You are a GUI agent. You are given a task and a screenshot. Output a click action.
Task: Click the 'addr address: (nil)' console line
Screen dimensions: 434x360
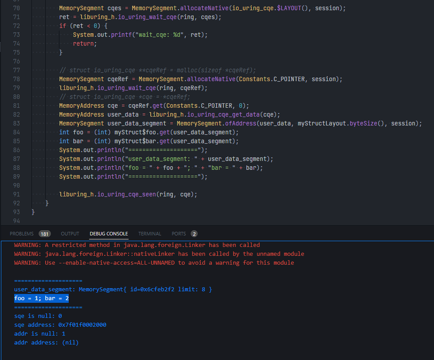(x=46, y=343)
